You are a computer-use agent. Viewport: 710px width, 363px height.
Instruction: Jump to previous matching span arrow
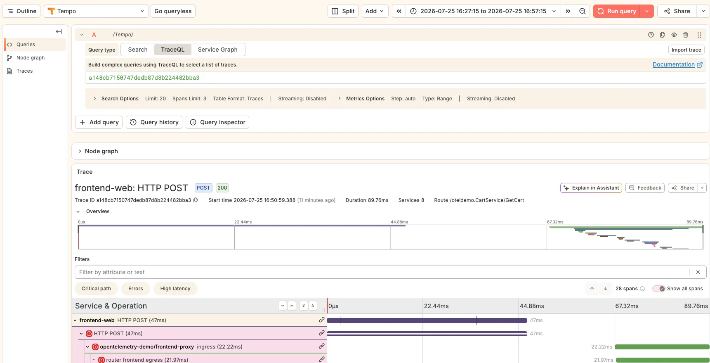(592, 289)
